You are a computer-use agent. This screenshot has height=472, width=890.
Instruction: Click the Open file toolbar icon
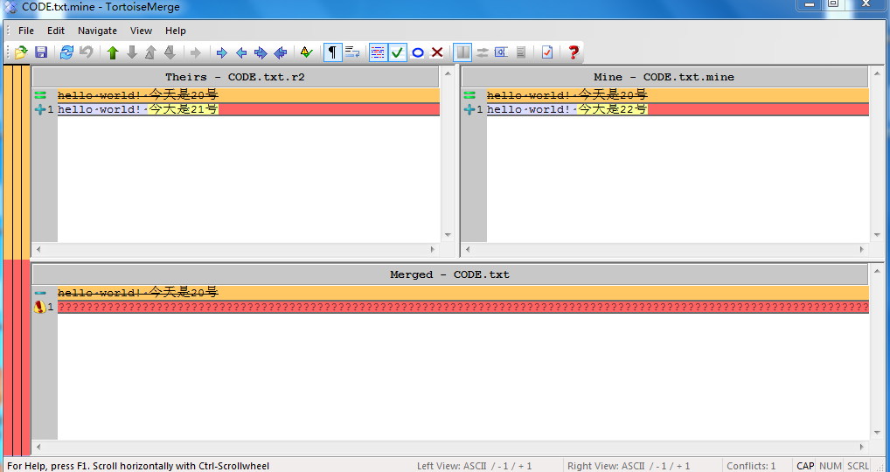(x=21, y=52)
